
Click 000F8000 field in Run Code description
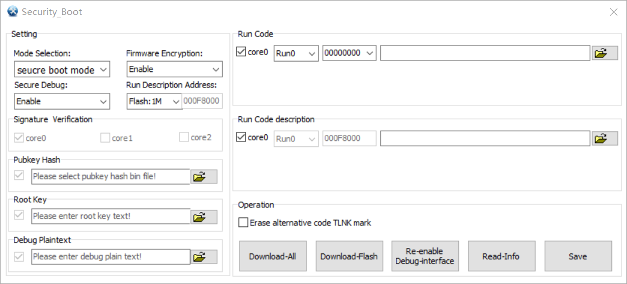pyautogui.click(x=349, y=138)
